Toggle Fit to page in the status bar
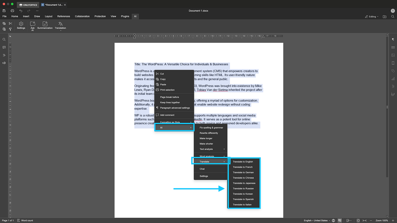Viewport: 397px width, 223px height. pyautogui.click(x=358, y=220)
